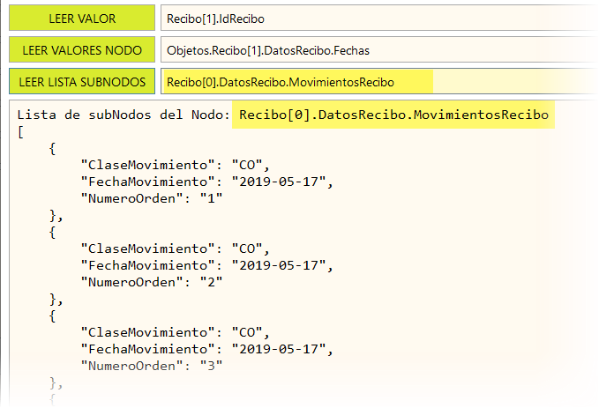Select the NumeroOrden "2" line
This screenshot has width=599, height=408.
(x=152, y=282)
